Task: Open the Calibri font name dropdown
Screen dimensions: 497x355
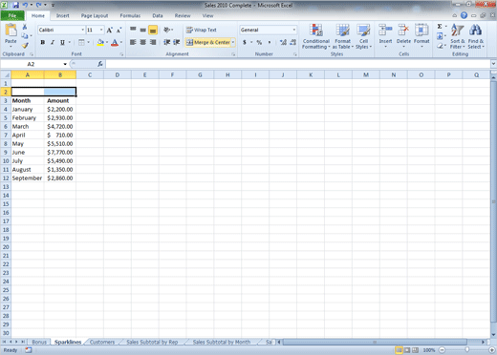Action: pos(83,30)
